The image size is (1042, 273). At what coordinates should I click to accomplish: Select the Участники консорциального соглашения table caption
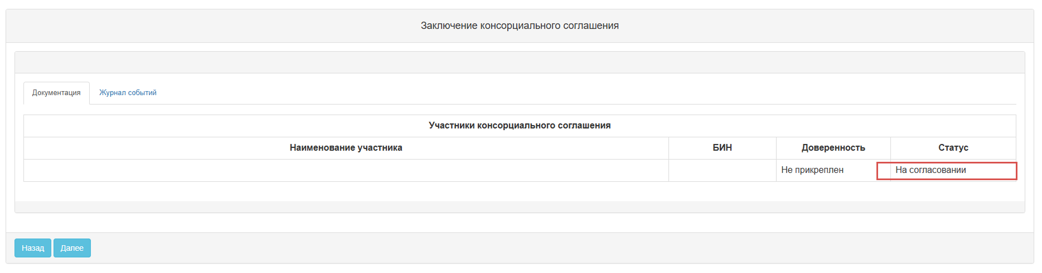pos(520,126)
